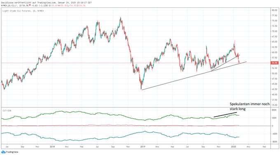The height and width of the screenshot is (155, 280).
Task: Click the 67.50 price axis label
Action: pyautogui.click(x=274, y=37)
